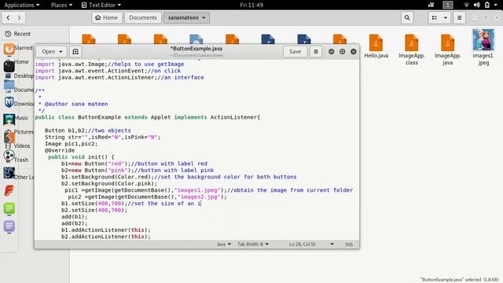Open the file manager hamburger menu

pos(459,17)
